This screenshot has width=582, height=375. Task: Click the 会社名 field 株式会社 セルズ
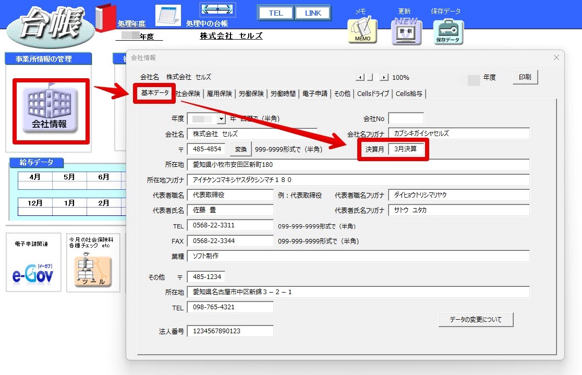click(252, 134)
